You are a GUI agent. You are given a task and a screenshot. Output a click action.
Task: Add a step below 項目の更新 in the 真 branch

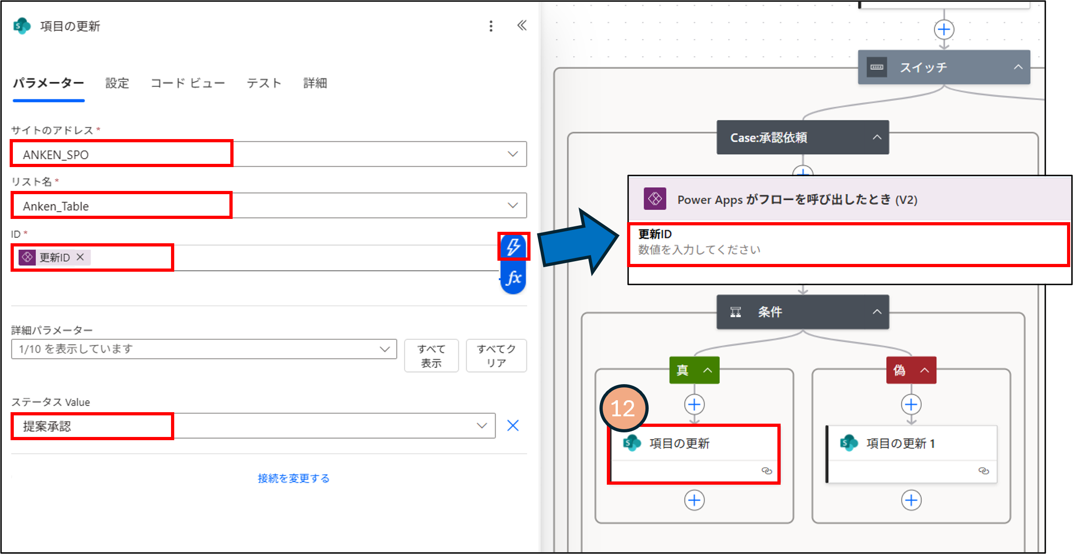click(694, 500)
